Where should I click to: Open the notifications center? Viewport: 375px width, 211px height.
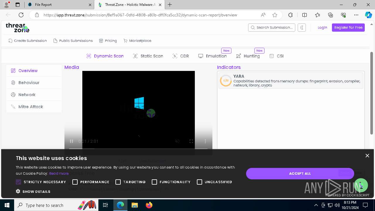[366, 205]
